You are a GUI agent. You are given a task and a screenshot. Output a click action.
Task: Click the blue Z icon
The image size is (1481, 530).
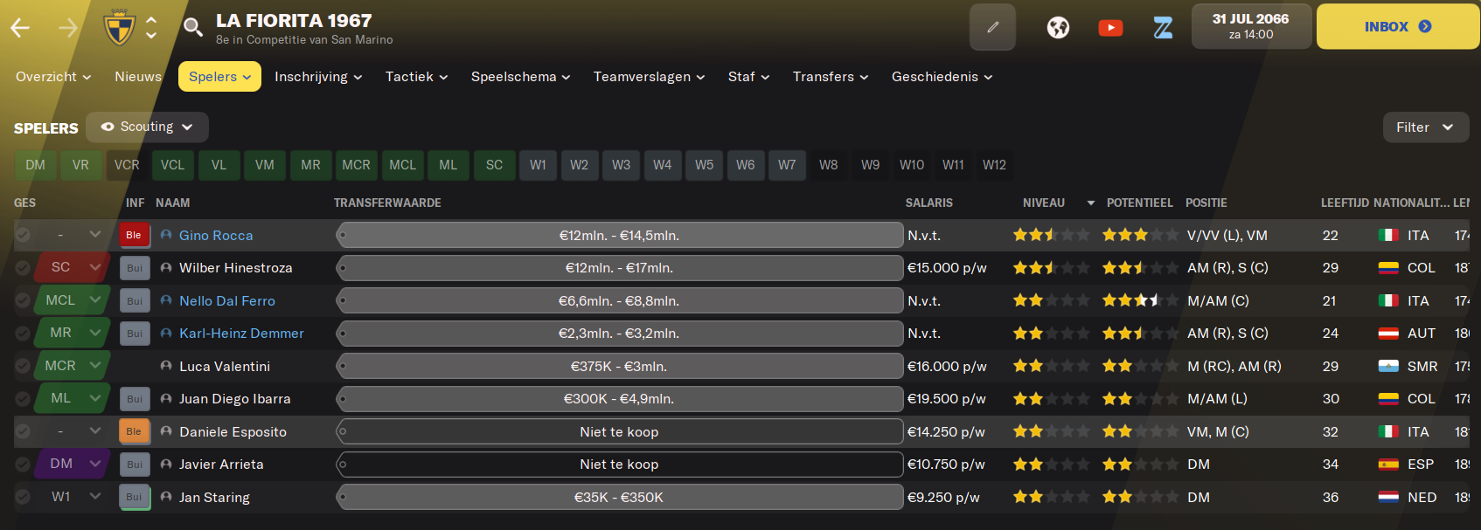(x=1163, y=28)
